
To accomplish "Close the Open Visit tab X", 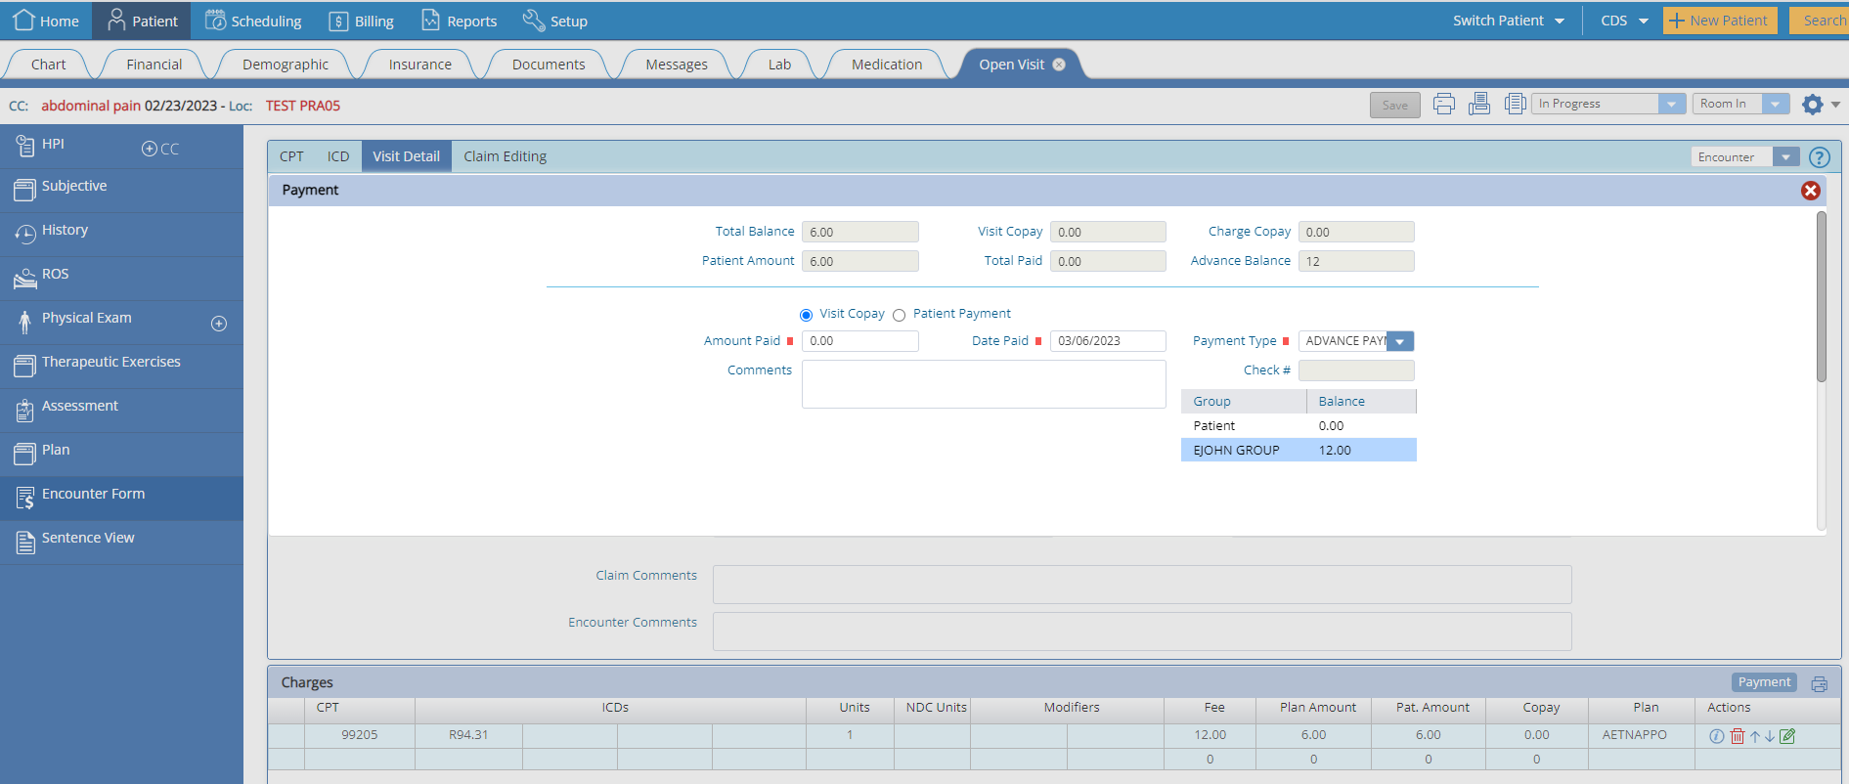I will tap(1059, 65).
